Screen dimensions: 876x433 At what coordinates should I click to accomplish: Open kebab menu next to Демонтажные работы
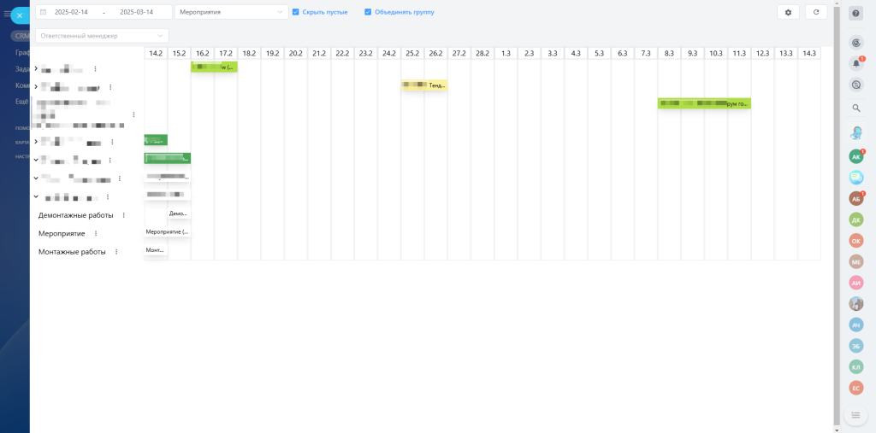click(x=124, y=215)
